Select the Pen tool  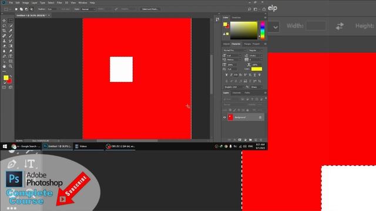[4, 56]
